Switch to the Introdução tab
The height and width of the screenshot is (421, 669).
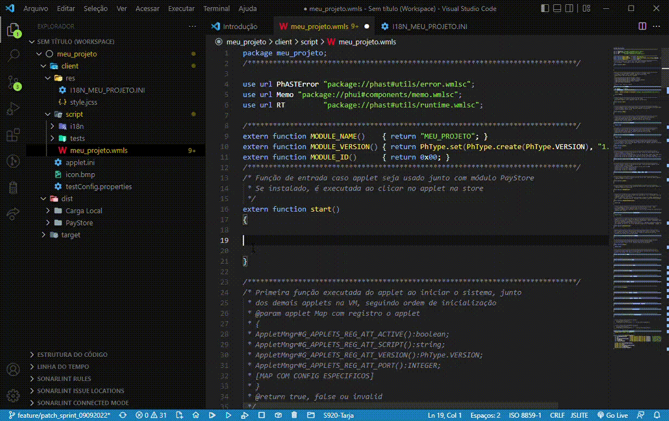tap(239, 25)
